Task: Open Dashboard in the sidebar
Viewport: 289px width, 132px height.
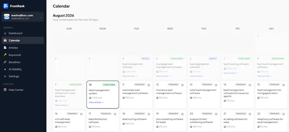Action: (23, 33)
